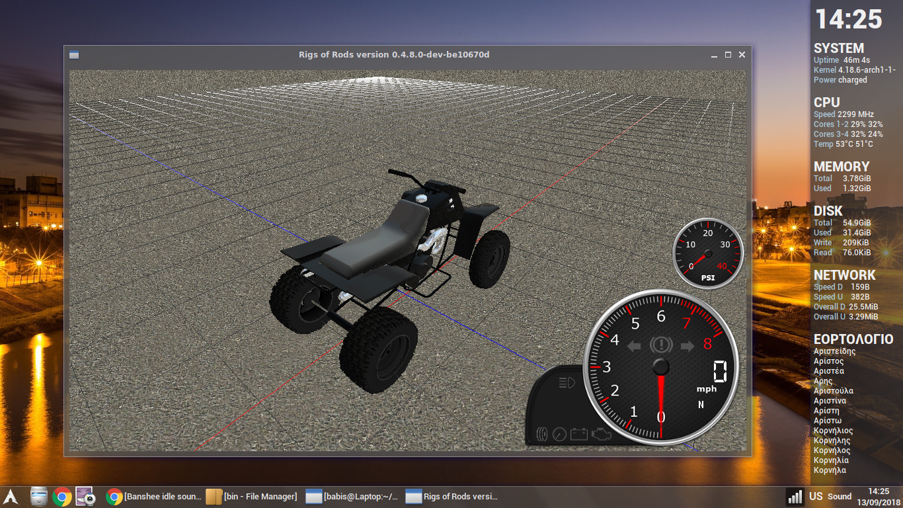Viewport: 903px width, 508px height.
Task: Click the Network Speed D 159B line
Action: tap(842, 287)
